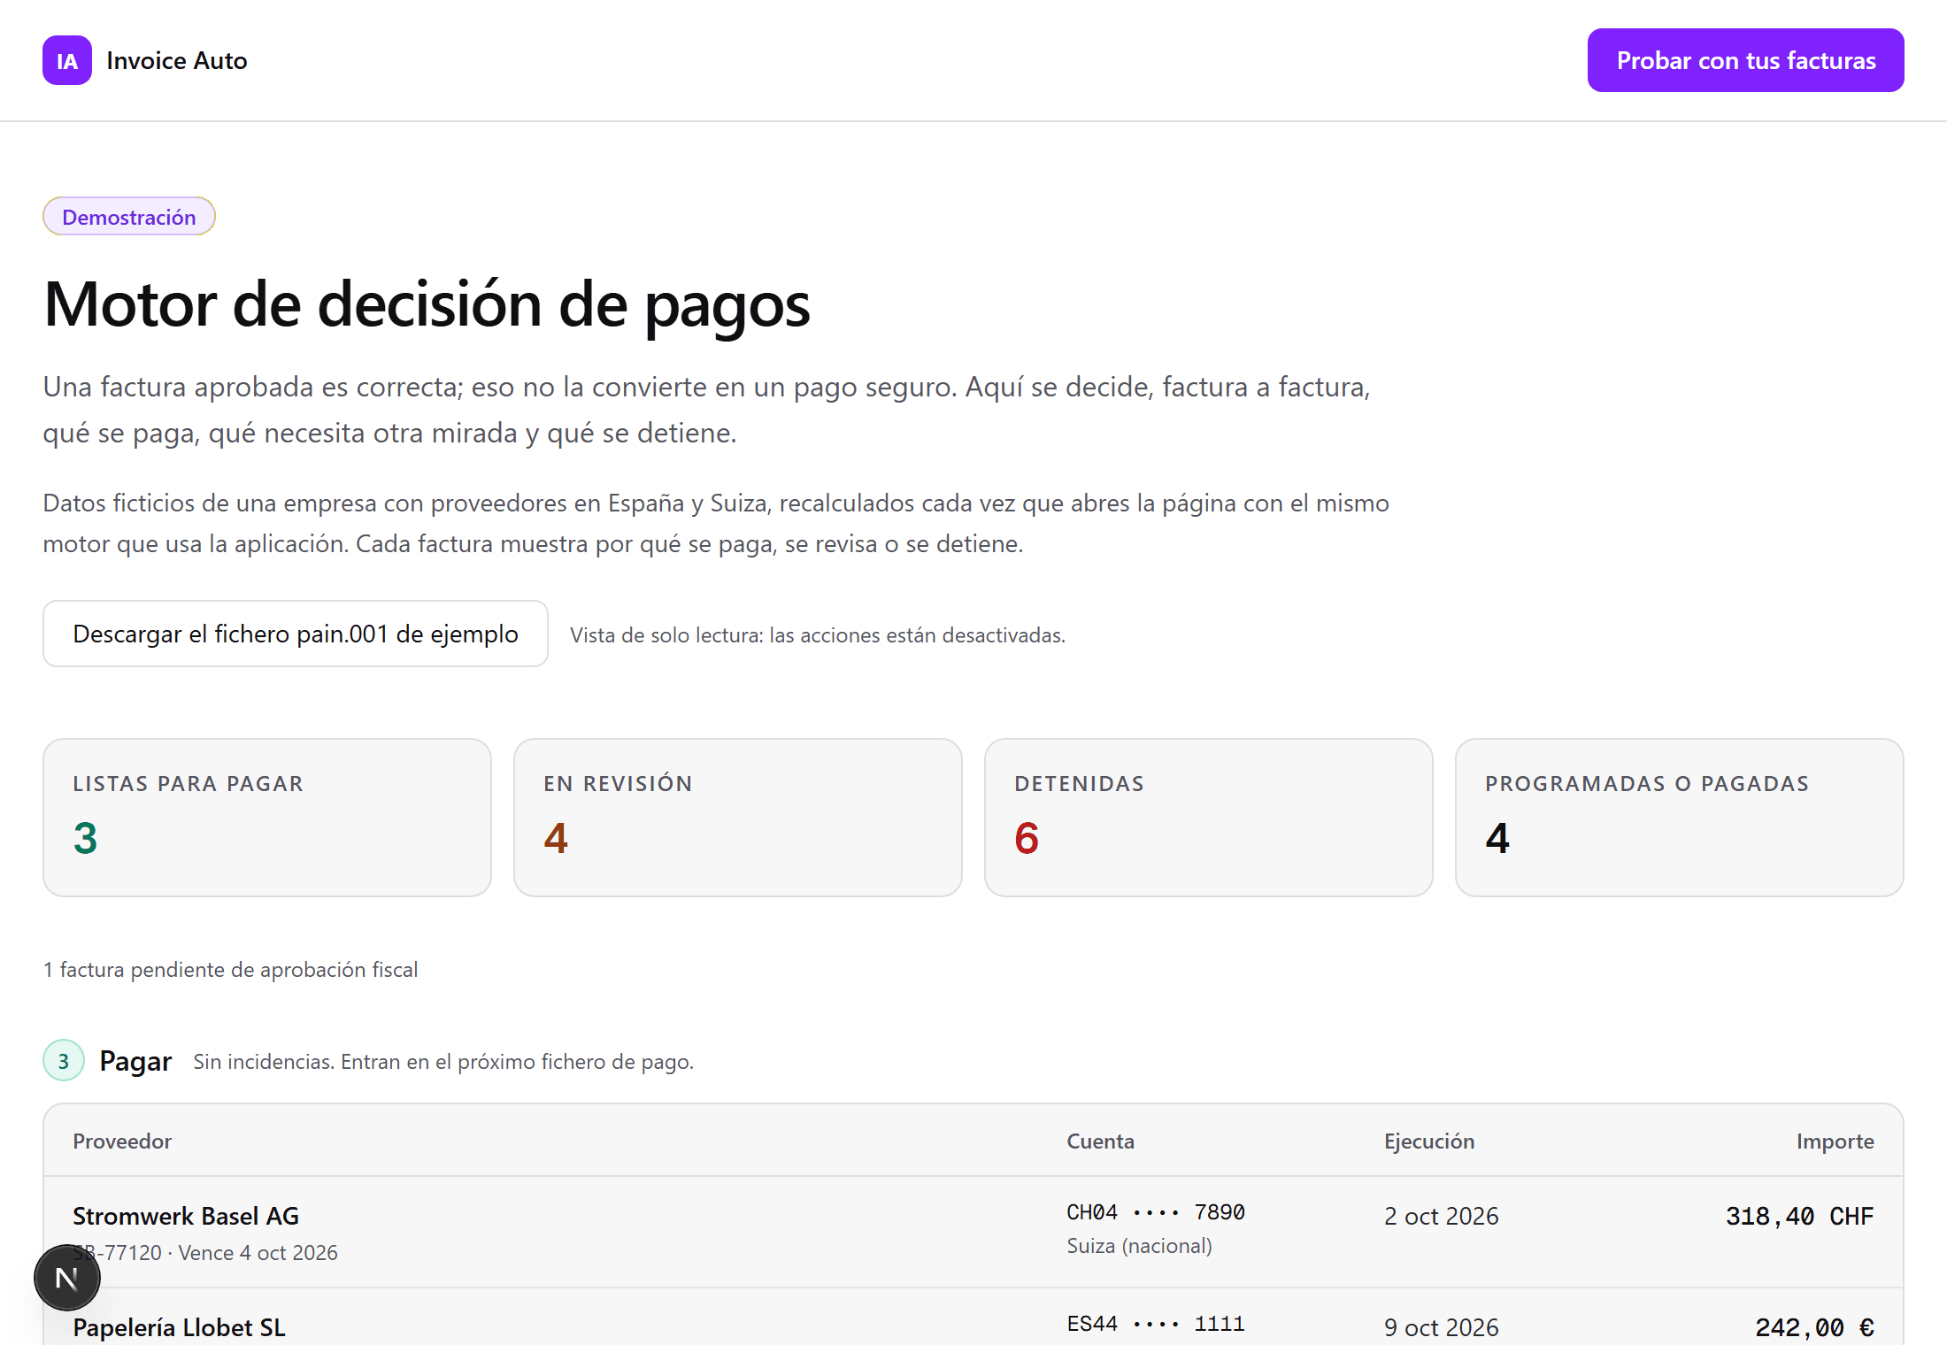Screen dimensions: 1947x1345
Task: Click the Importe column header
Action: (x=1835, y=1141)
